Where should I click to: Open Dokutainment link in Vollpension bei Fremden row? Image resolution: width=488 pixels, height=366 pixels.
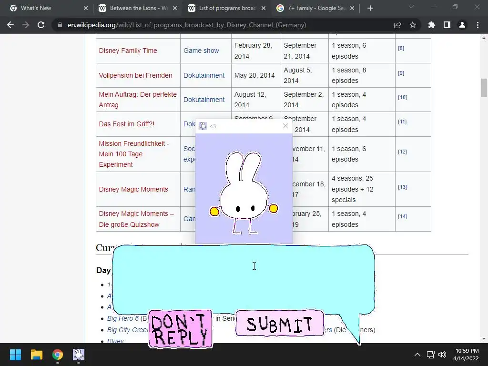tap(204, 75)
